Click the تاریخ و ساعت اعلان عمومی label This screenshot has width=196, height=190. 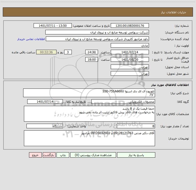coord(91,26)
